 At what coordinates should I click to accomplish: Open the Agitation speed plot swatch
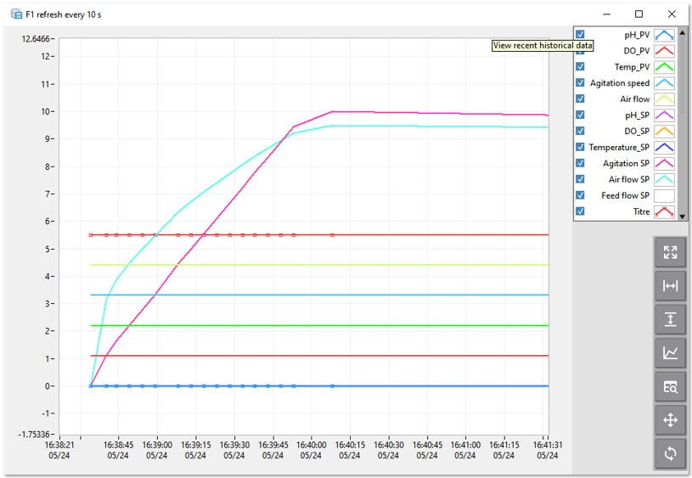point(664,83)
